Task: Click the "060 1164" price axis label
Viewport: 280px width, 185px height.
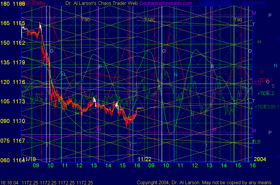Action: 13,160
